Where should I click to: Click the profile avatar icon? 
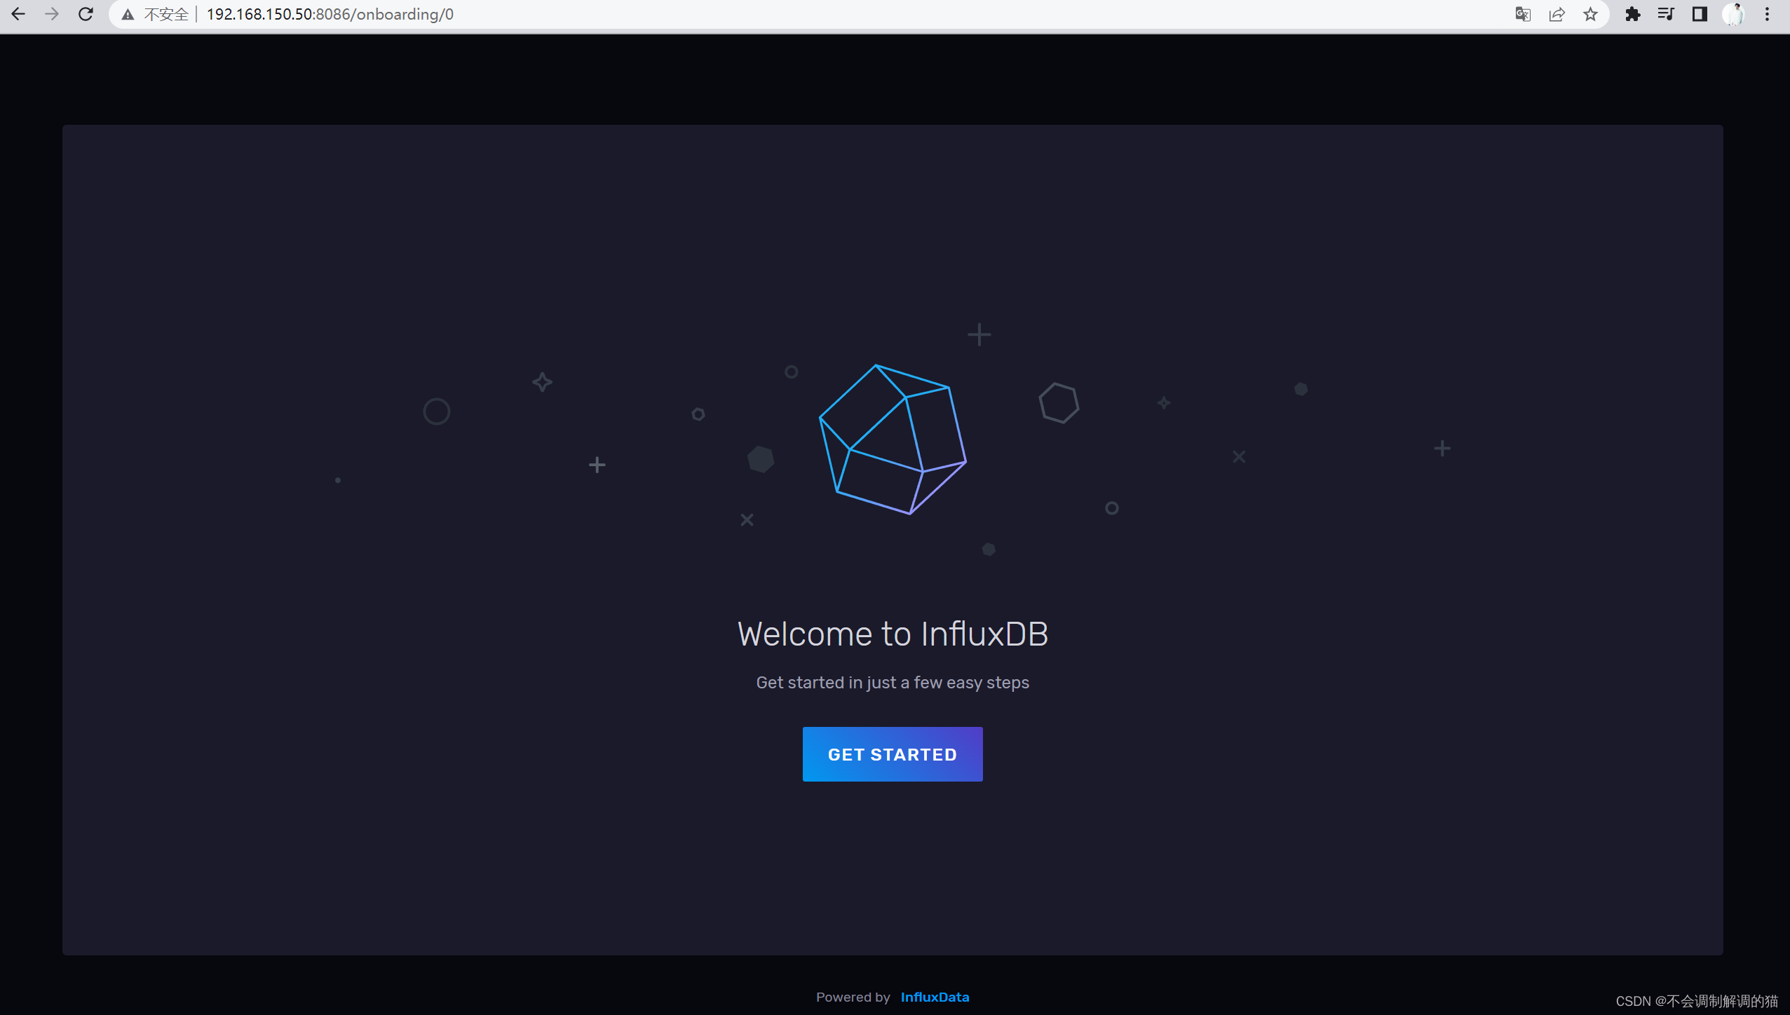[x=1733, y=14]
